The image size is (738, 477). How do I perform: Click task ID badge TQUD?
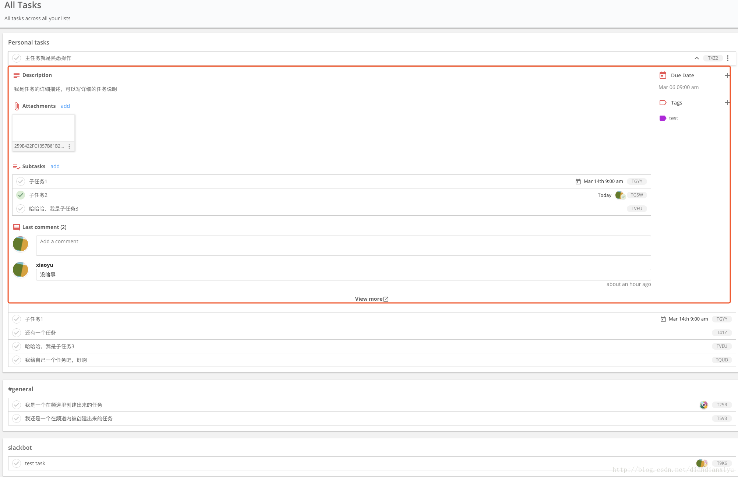coord(722,360)
